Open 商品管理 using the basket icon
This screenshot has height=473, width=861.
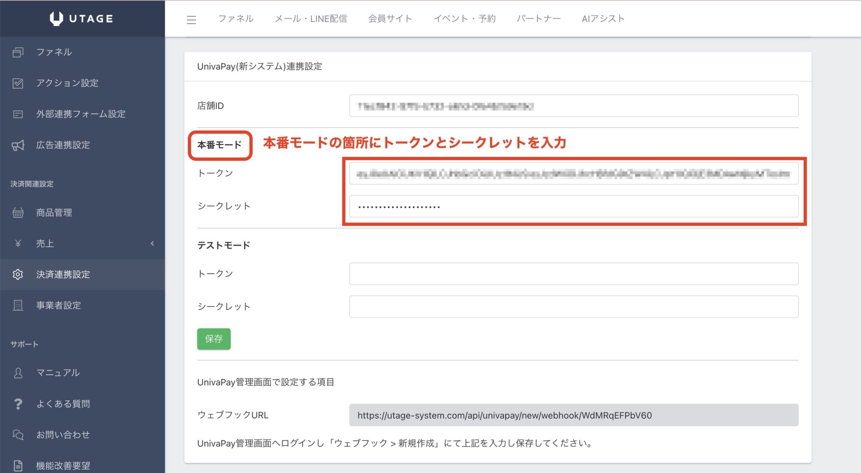click(x=17, y=212)
